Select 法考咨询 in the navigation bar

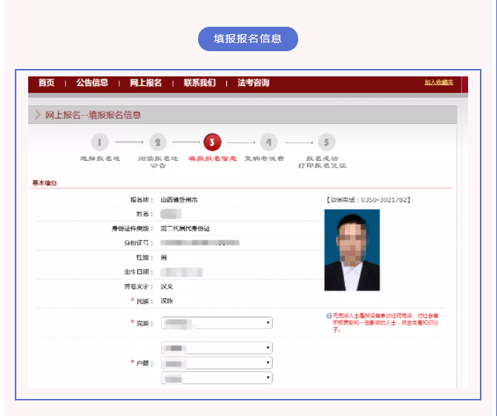254,83
